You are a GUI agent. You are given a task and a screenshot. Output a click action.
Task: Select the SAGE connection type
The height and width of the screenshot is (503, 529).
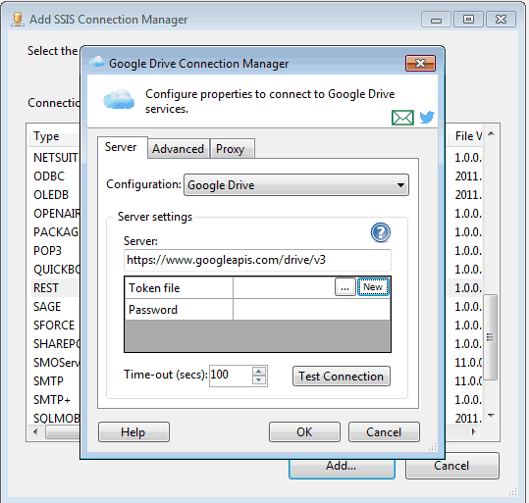click(47, 307)
